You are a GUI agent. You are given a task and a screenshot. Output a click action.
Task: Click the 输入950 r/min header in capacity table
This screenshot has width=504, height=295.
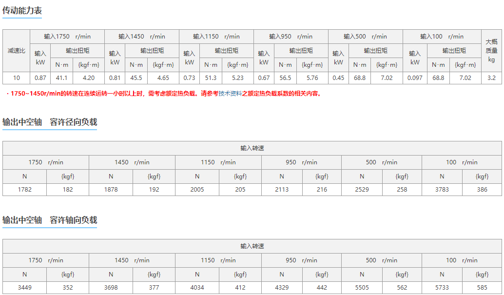pyautogui.click(x=291, y=37)
